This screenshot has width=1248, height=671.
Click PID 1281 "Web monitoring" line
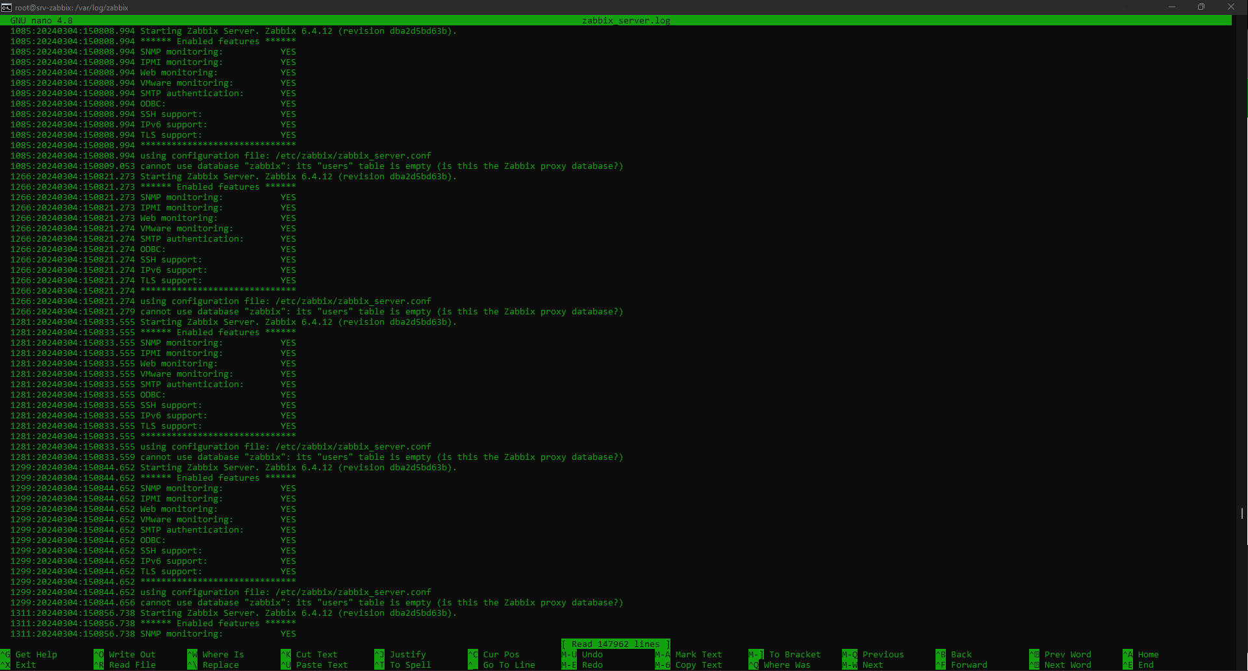(x=153, y=364)
